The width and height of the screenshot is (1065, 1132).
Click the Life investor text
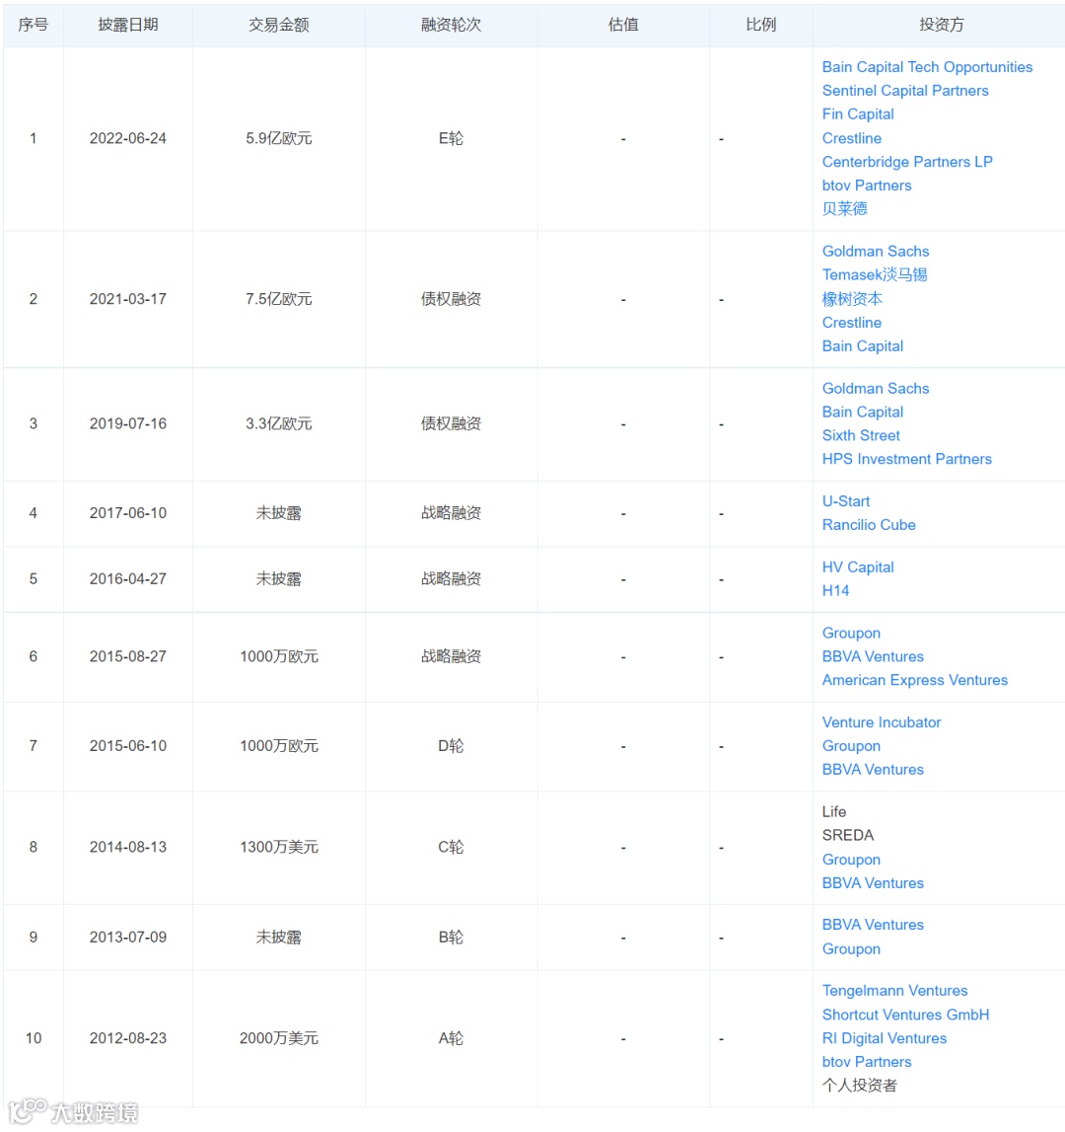pyautogui.click(x=834, y=811)
